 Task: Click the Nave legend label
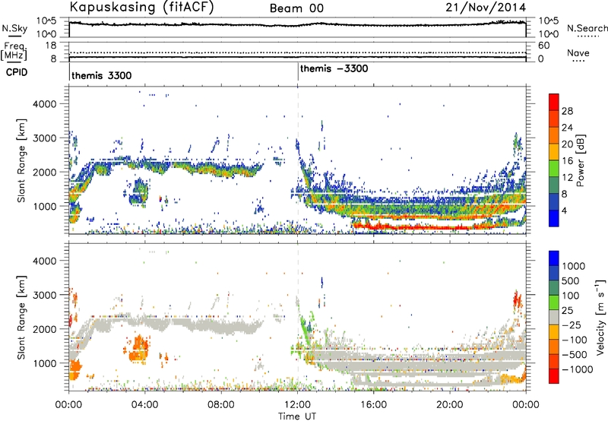[x=578, y=53]
